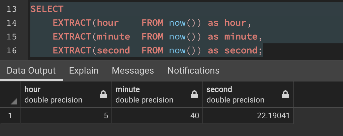Click the lock icon in minute column

[194, 95]
